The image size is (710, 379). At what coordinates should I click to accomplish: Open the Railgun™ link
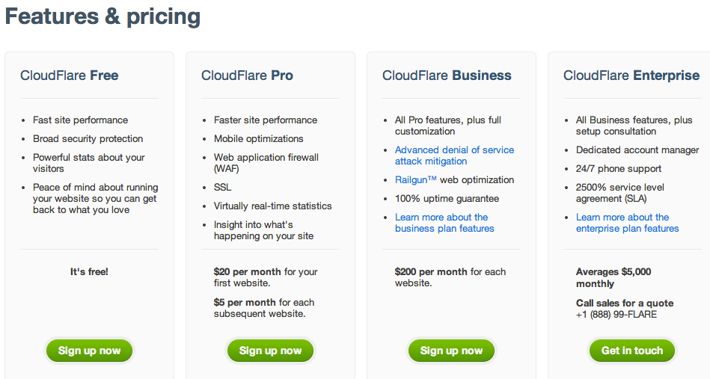[x=416, y=180]
